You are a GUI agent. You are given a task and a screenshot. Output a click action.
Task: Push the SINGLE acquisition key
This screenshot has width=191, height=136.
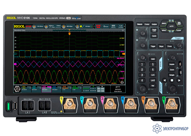[x=164, y=23]
